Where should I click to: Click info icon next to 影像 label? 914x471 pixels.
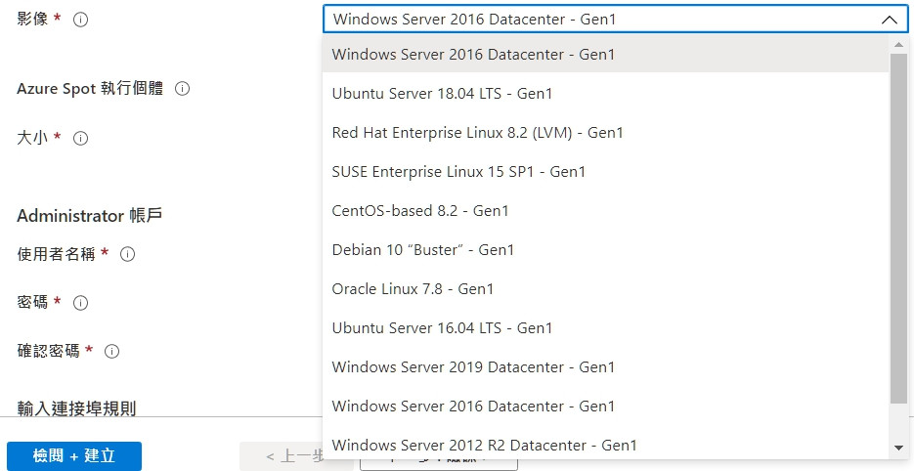coord(81,20)
